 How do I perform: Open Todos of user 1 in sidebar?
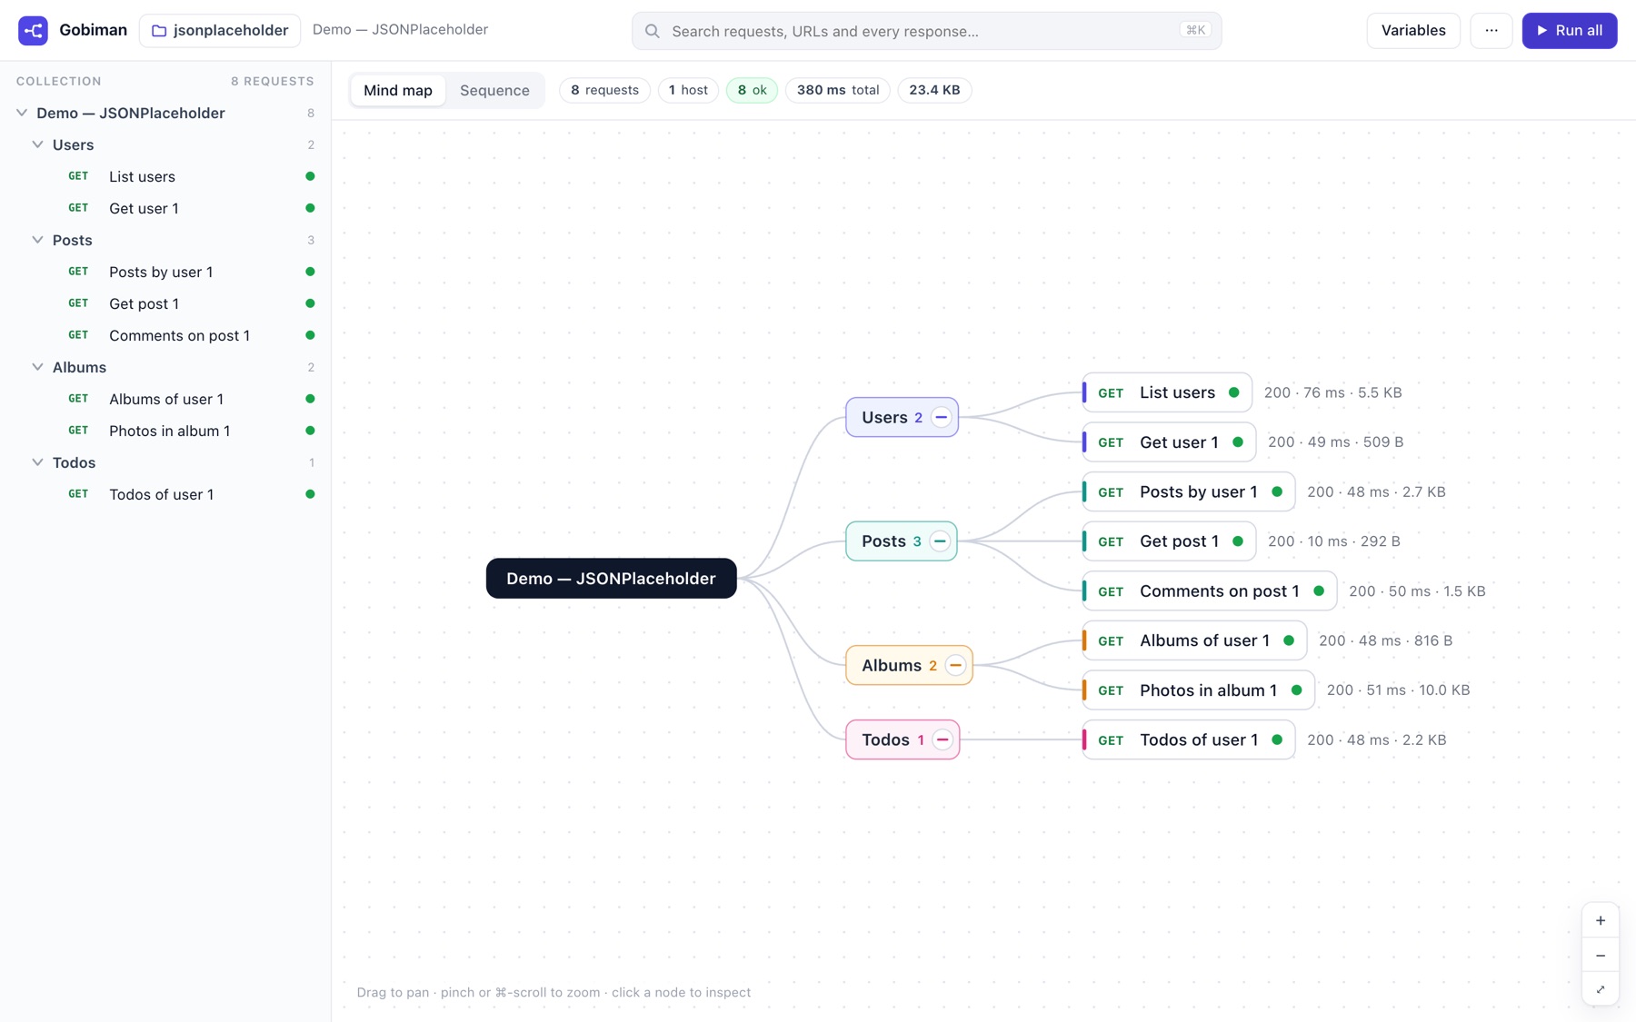[165, 494]
